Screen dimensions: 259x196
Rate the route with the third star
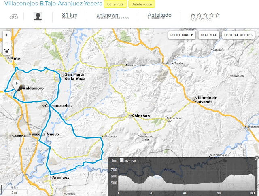[205, 15]
